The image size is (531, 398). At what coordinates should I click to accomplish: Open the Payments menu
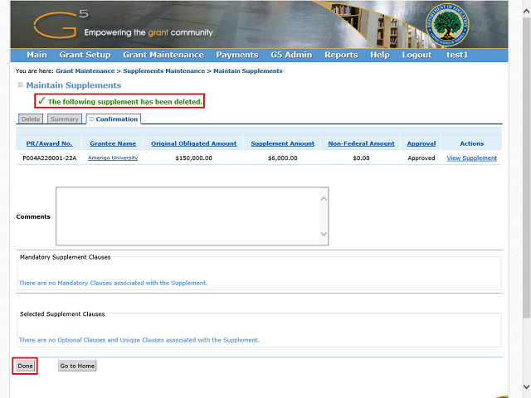236,55
